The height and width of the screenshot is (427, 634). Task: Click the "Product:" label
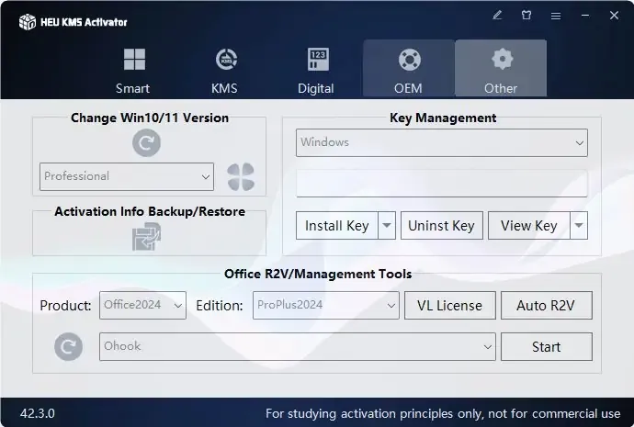[65, 306]
